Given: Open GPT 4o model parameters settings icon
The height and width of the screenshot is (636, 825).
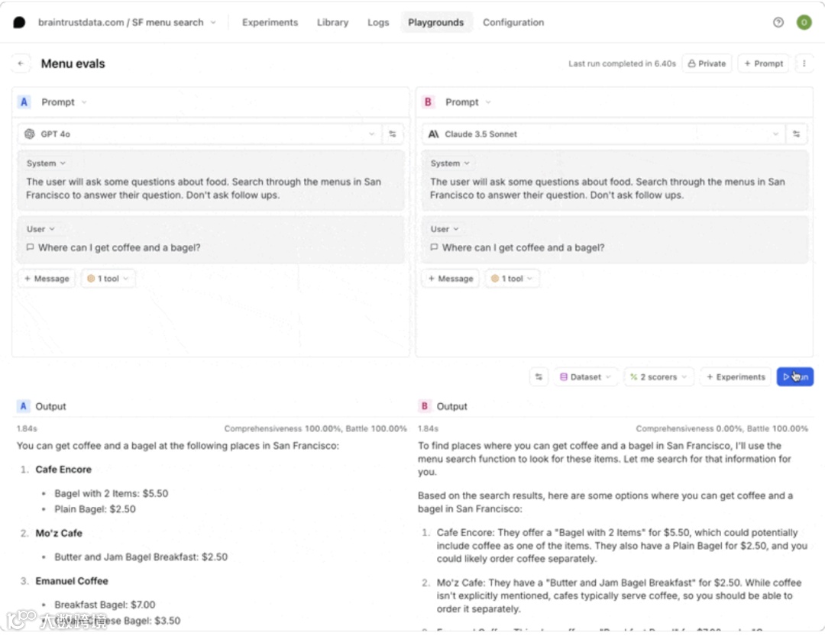Looking at the screenshot, I should 393,134.
